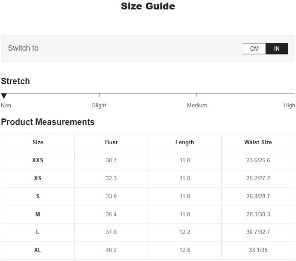This screenshot has height=261, width=296.
Task: Click the 'Slight' stretch label
Action: pyautogui.click(x=99, y=105)
